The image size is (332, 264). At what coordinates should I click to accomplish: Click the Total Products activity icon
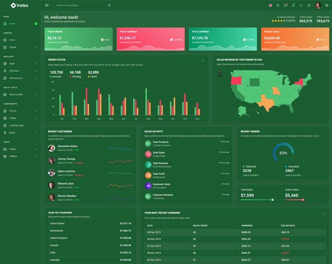[x=148, y=144]
